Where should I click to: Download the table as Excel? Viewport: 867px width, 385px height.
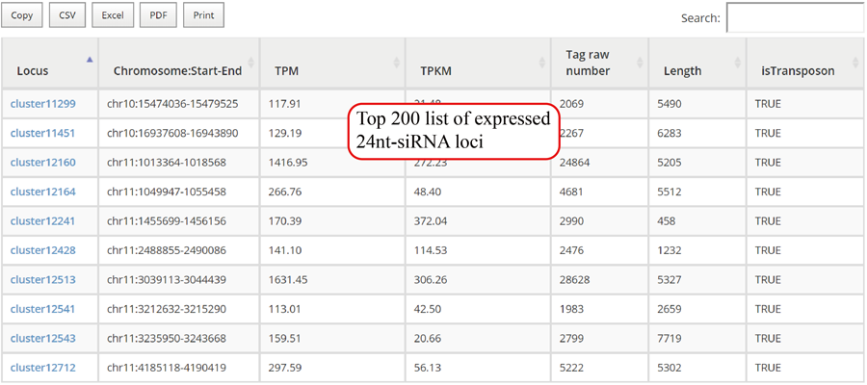(113, 15)
